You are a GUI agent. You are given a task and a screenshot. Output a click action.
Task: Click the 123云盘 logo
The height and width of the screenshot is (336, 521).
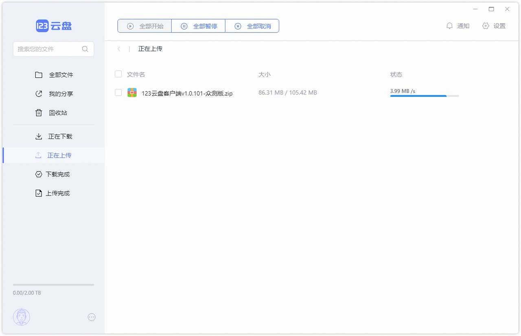(54, 26)
